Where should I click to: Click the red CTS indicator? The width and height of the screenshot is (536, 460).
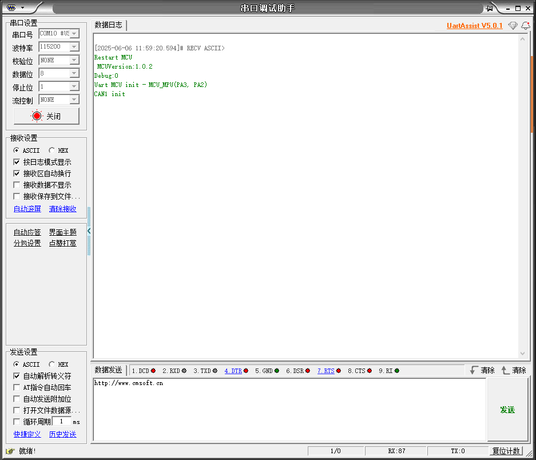[369, 371]
